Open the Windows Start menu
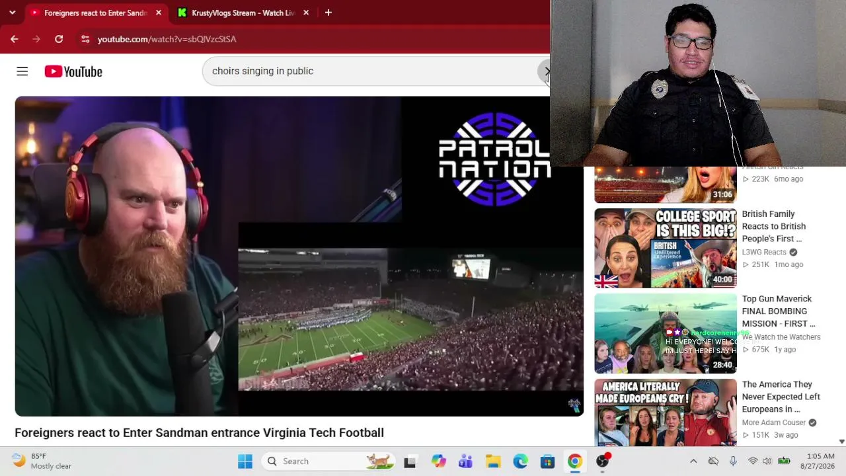846x476 pixels. pyautogui.click(x=245, y=461)
